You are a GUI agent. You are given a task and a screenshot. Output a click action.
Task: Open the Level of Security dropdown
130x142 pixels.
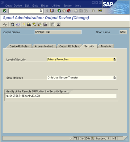point(115,59)
